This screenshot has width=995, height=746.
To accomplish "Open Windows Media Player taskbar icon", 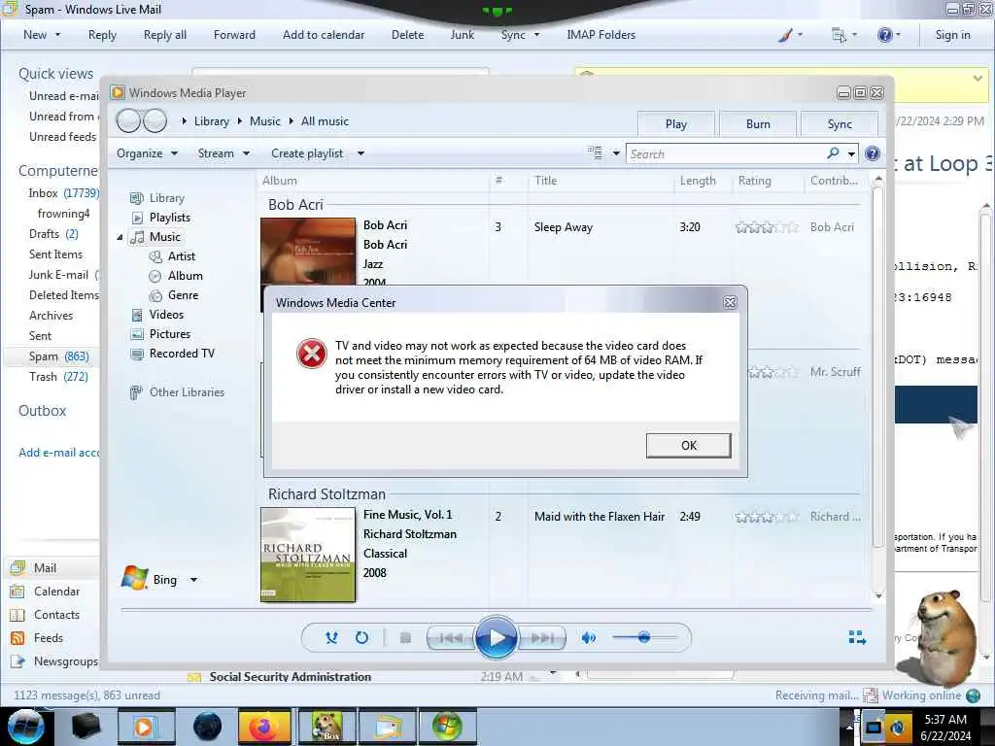I will pyautogui.click(x=145, y=727).
